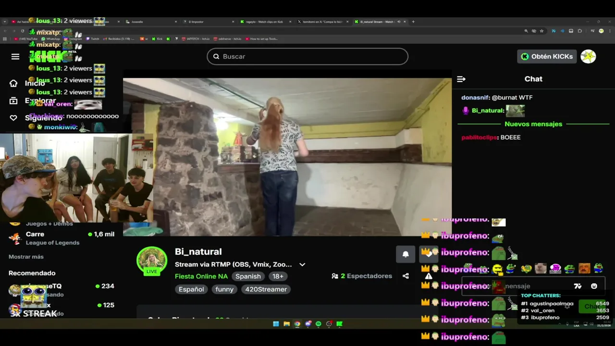
Task: Click the Nuevos mensajes divider label
Action: [533, 124]
